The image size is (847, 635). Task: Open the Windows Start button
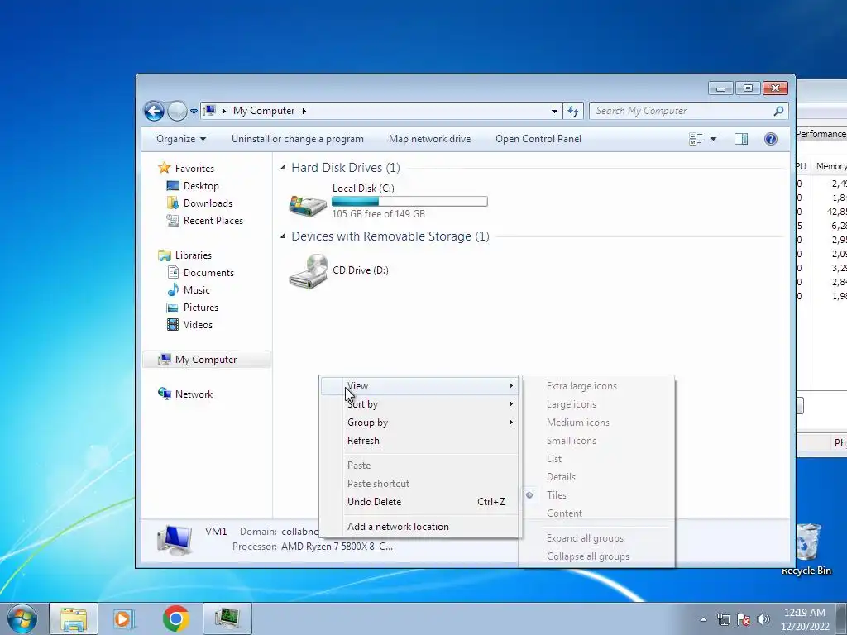click(22, 618)
